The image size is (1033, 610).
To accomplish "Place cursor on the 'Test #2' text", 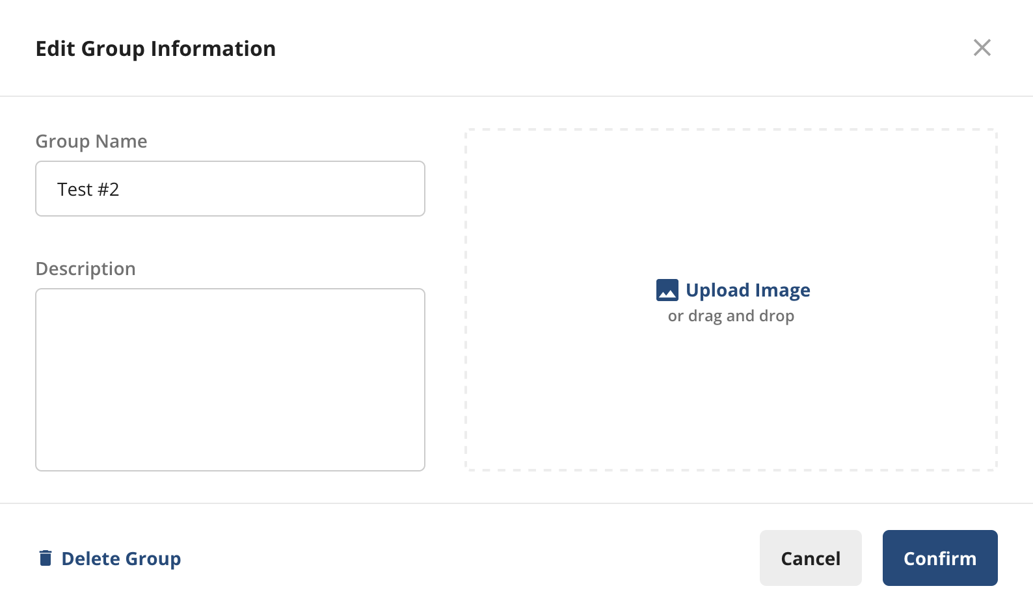I will pyautogui.click(x=88, y=189).
